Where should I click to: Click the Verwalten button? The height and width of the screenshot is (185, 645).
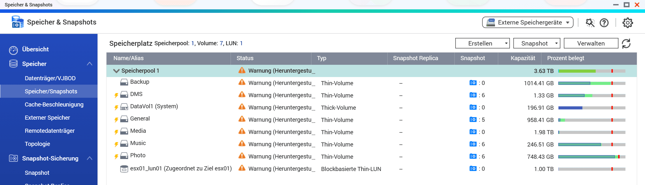[591, 43]
